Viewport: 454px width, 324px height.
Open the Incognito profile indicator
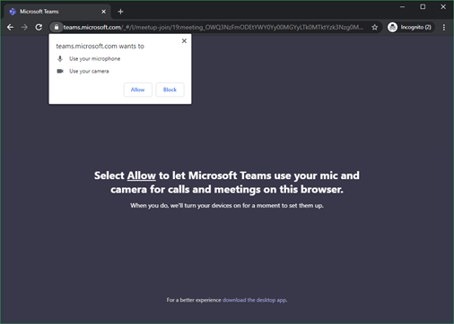coord(410,27)
